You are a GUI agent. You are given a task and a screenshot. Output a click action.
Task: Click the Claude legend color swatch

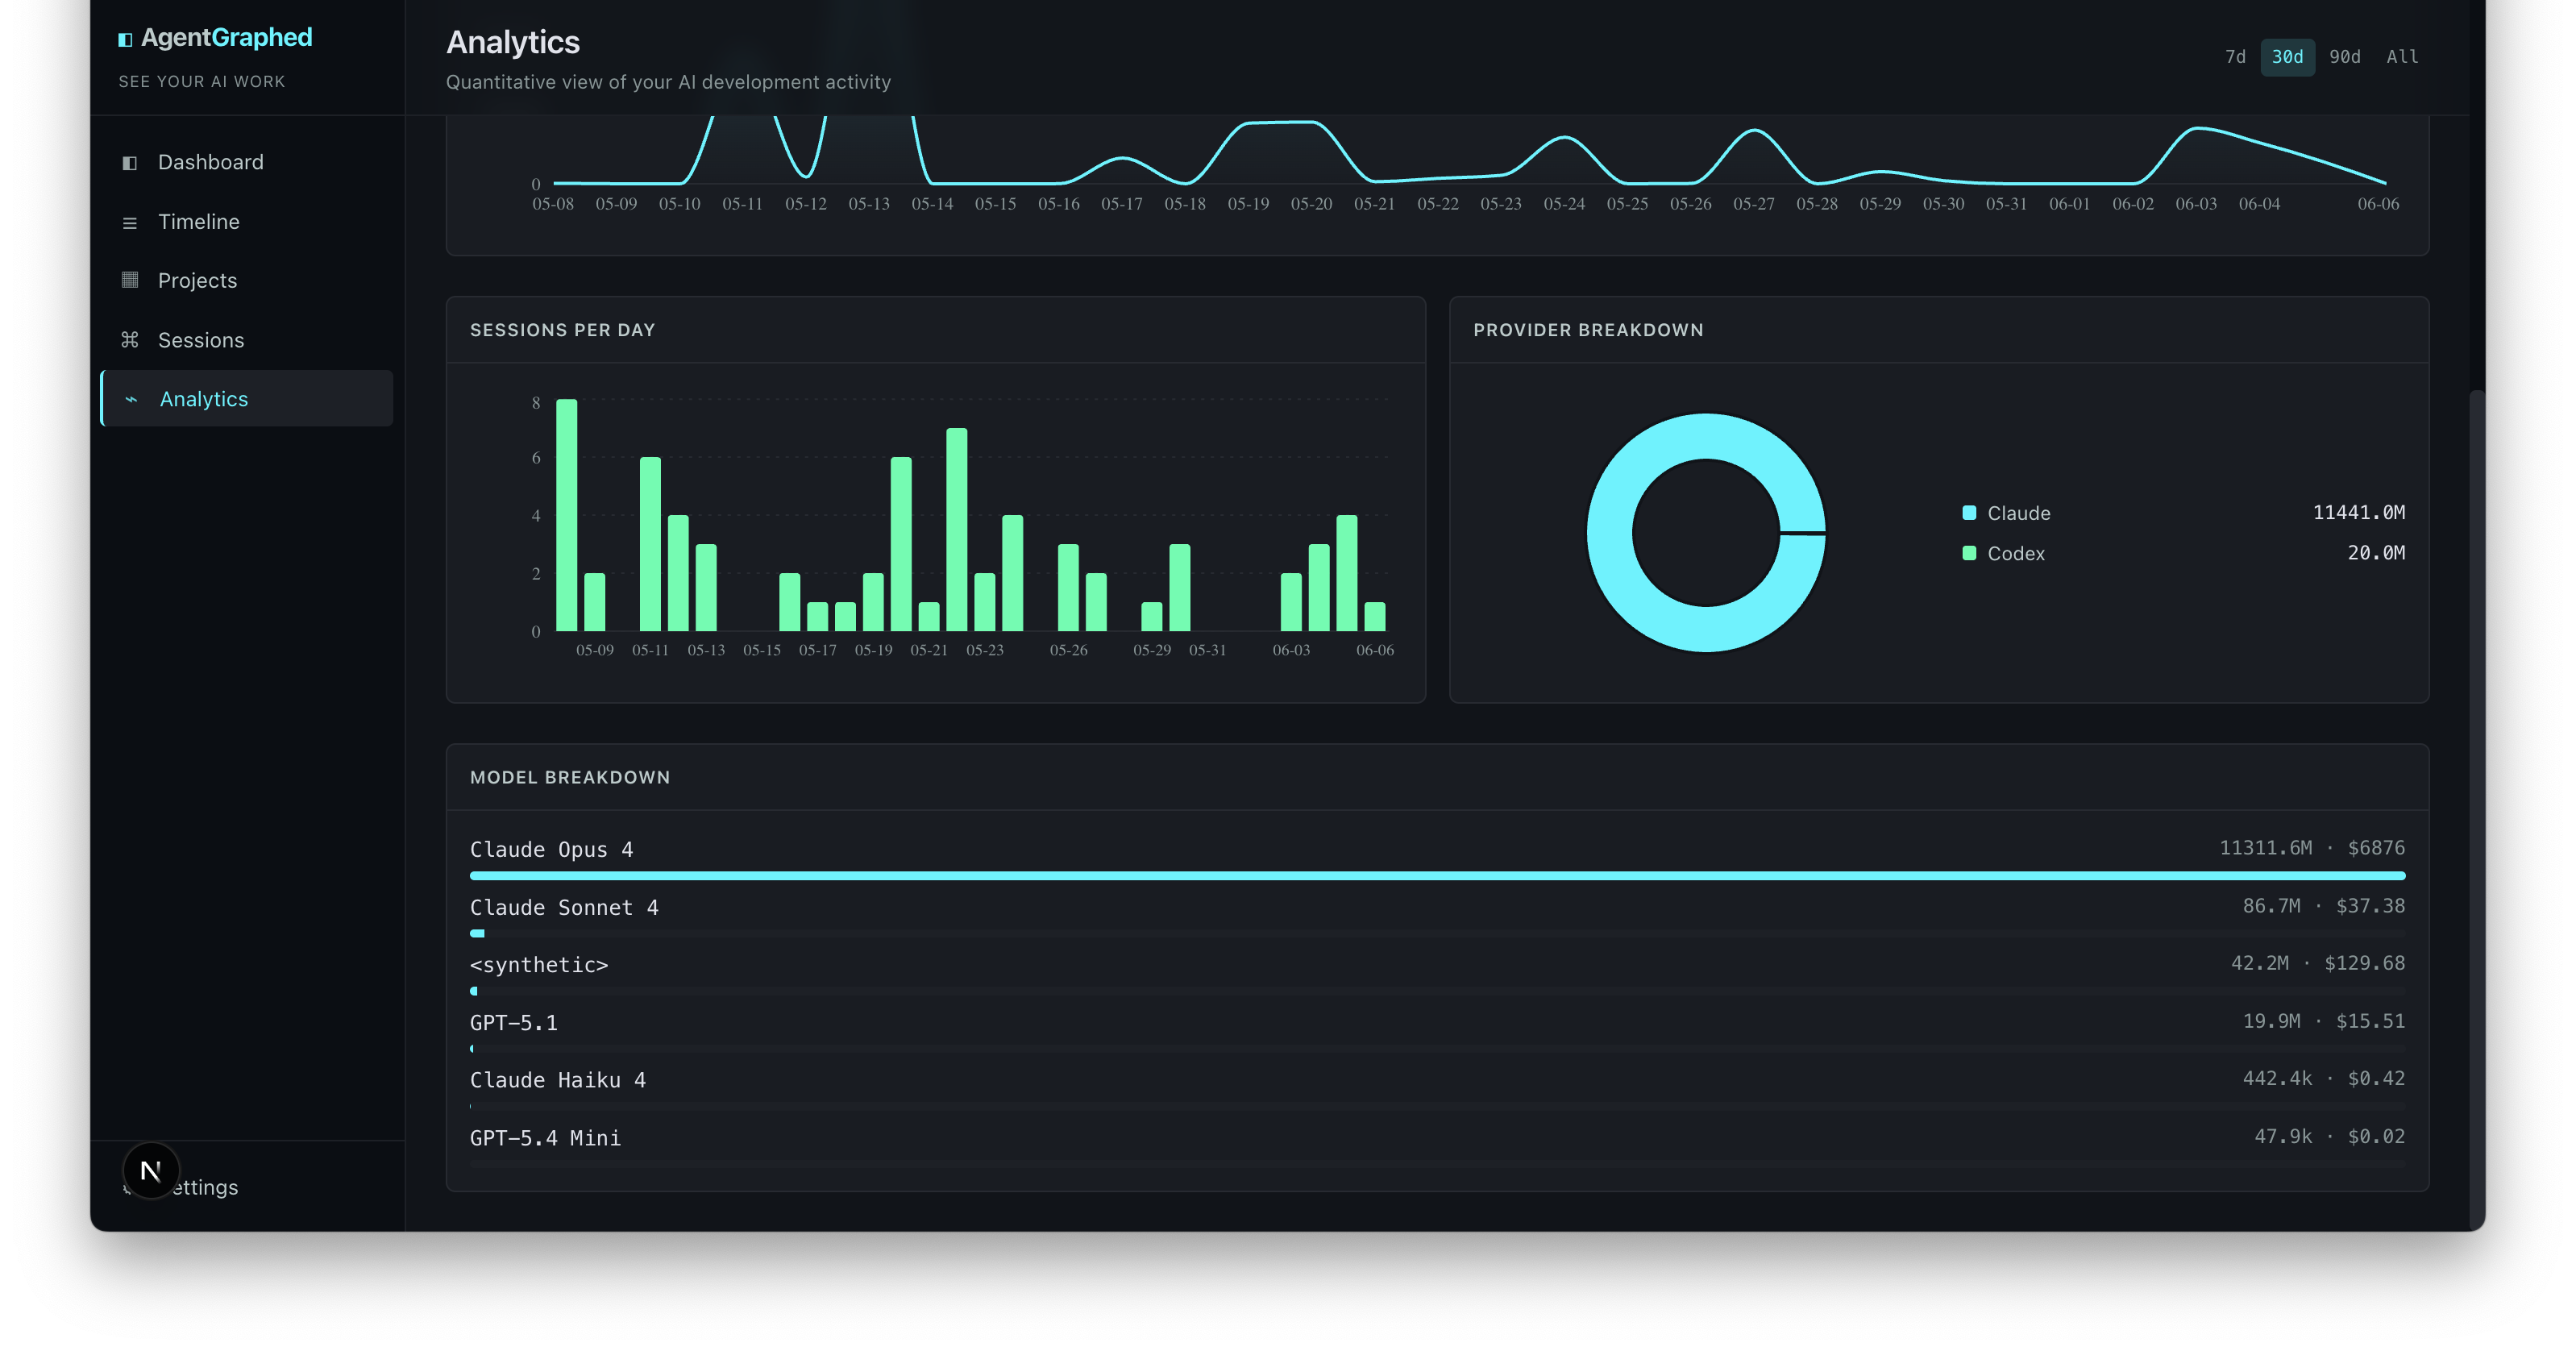(x=1969, y=513)
